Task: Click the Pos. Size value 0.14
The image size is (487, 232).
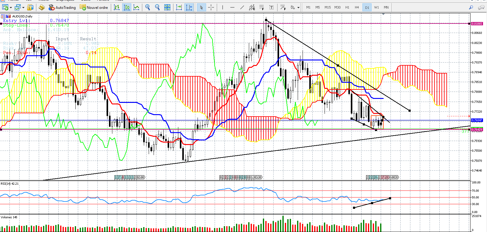Action: point(91,53)
